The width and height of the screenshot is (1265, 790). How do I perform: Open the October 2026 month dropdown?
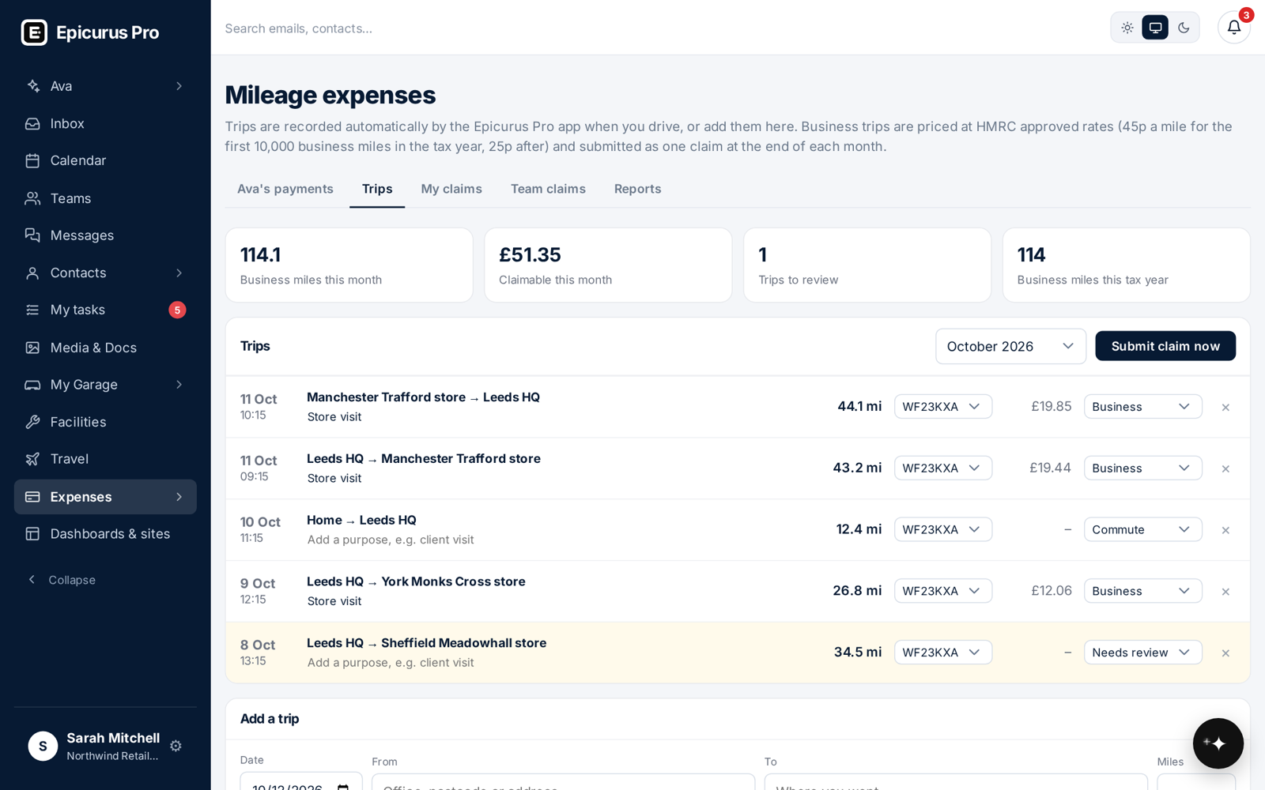(1010, 346)
